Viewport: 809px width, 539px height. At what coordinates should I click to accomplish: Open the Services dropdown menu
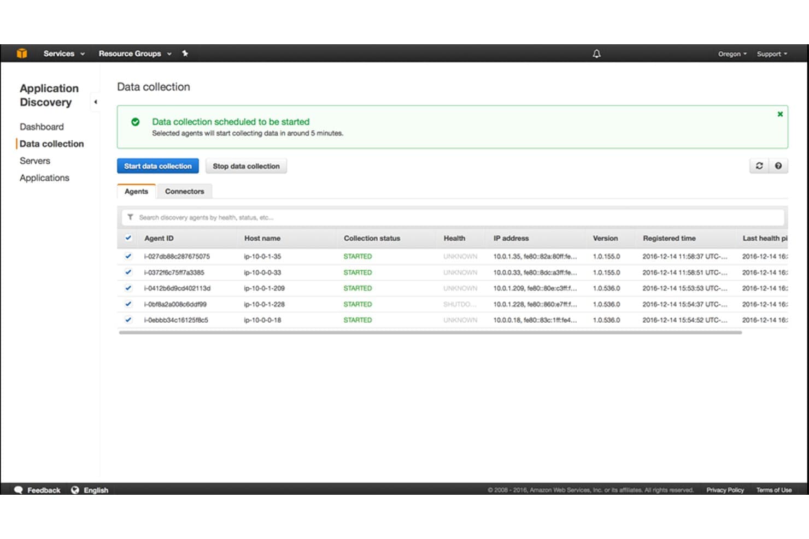[x=64, y=54]
